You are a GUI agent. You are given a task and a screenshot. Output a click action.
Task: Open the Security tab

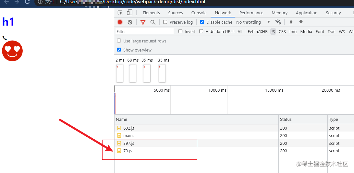click(333, 13)
